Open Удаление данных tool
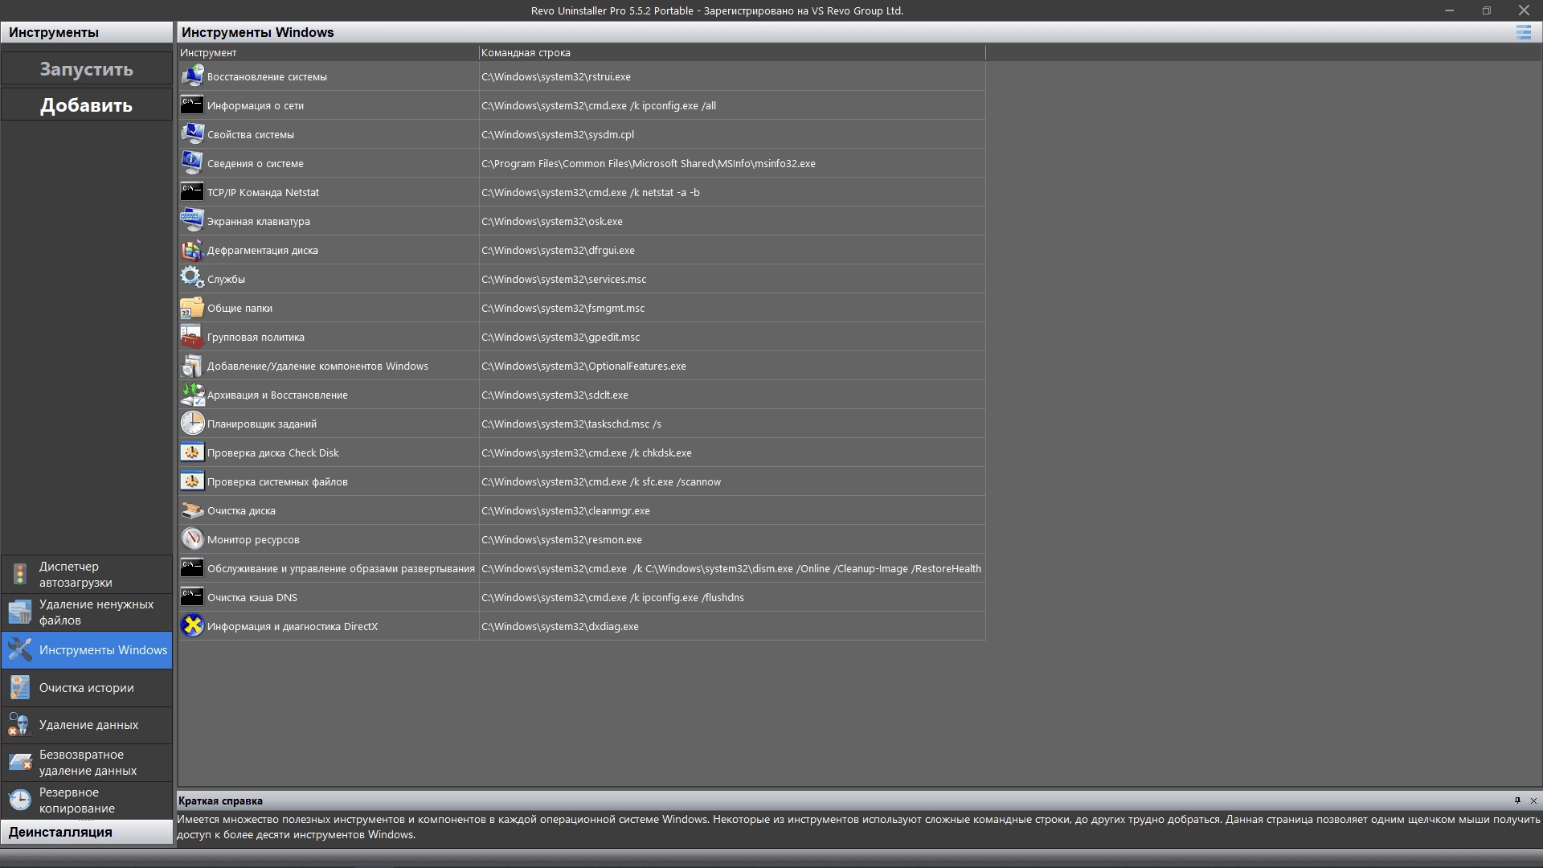1543x868 pixels. click(87, 725)
